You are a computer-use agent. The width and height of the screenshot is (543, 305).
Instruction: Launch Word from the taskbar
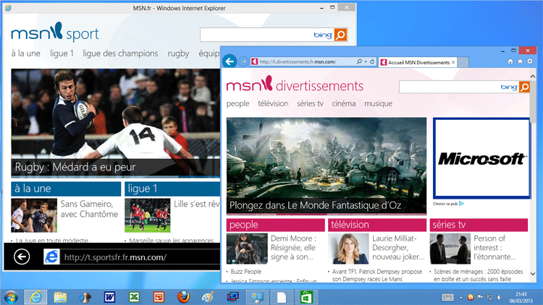pyautogui.click(x=109, y=297)
